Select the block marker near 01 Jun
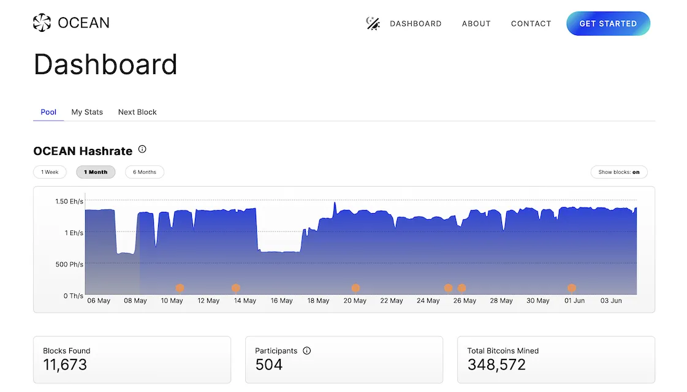 click(572, 288)
